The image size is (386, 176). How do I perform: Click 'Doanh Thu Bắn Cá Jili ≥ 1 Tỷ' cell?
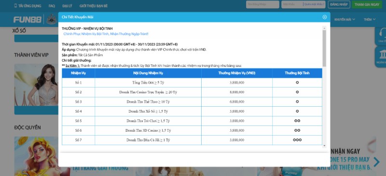click(x=148, y=140)
